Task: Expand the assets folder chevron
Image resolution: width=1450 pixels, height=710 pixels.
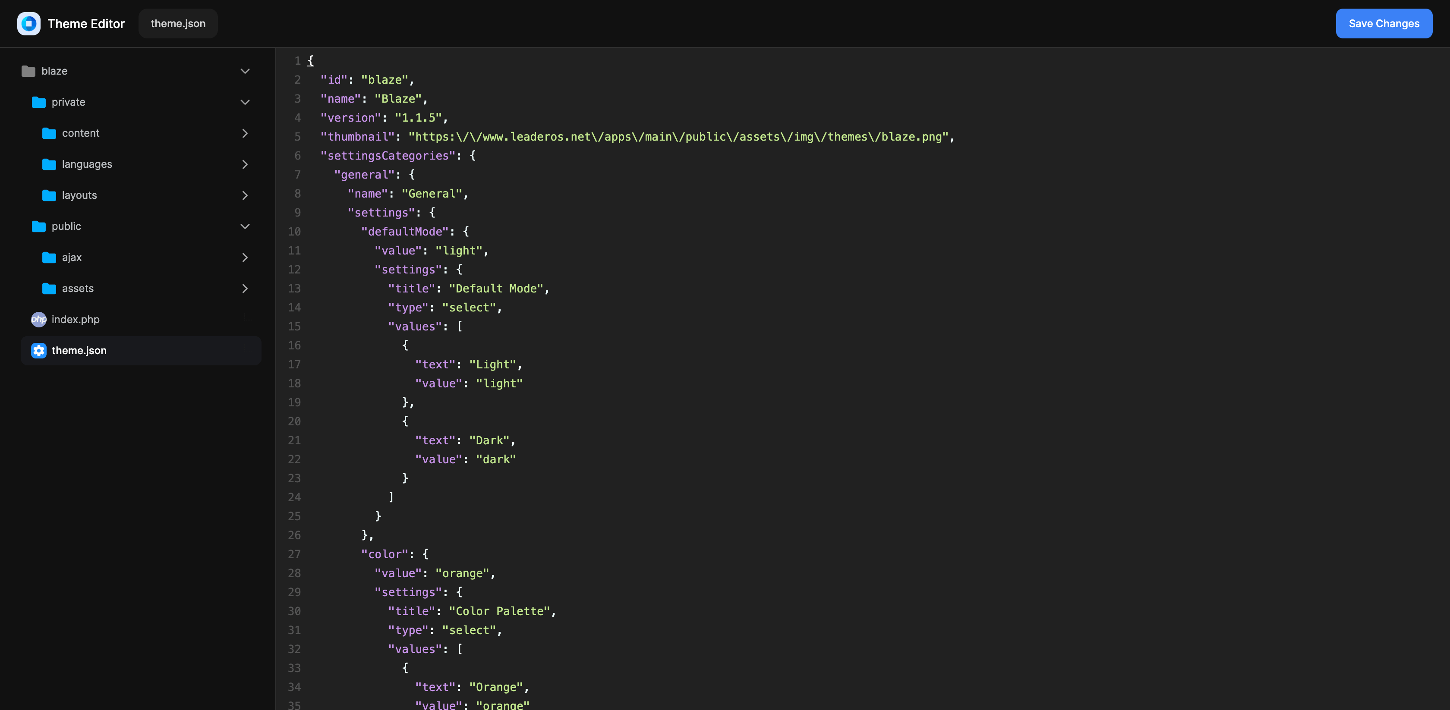Action: [245, 289]
